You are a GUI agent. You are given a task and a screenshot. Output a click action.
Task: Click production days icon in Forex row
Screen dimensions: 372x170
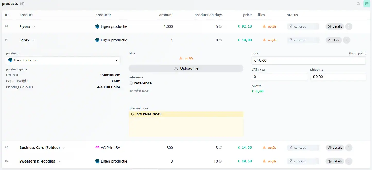[221, 40]
